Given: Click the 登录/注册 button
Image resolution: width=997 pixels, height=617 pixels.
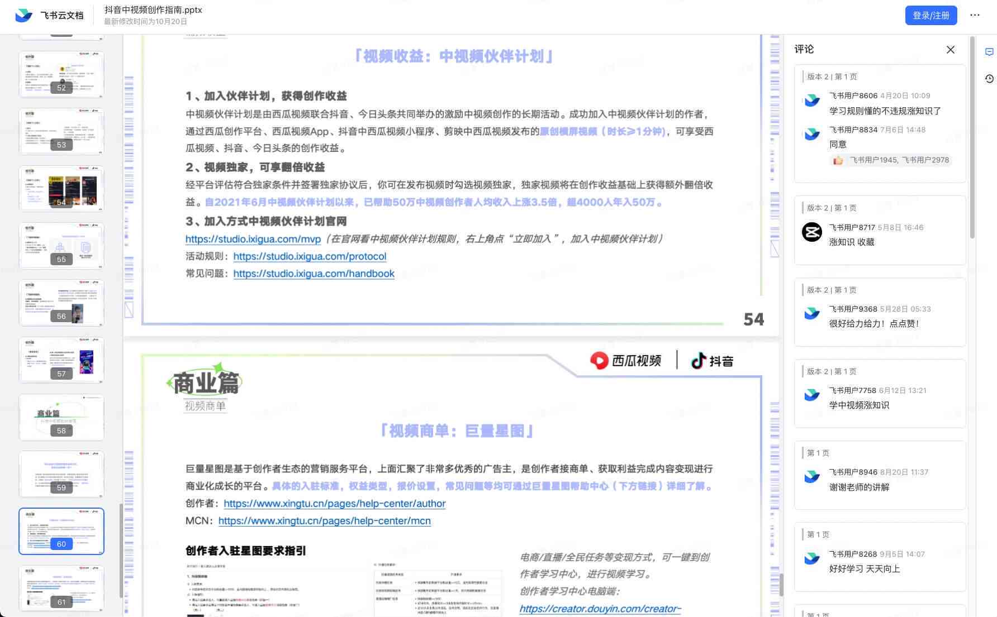Looking at the screenshot, I should [x=931, y=16].
